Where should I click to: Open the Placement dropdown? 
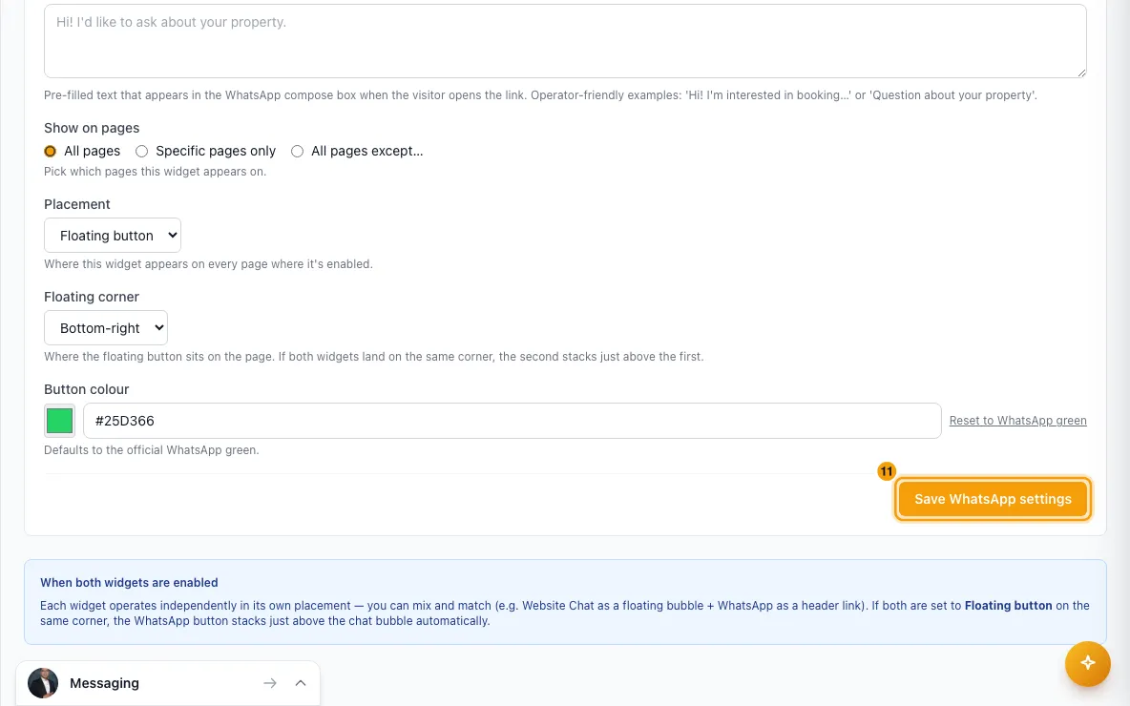pyautogui.click(x=113, y=236)
